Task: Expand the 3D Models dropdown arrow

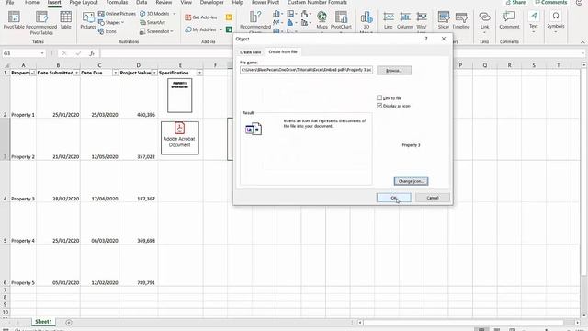Action: (x=175, y=14)
